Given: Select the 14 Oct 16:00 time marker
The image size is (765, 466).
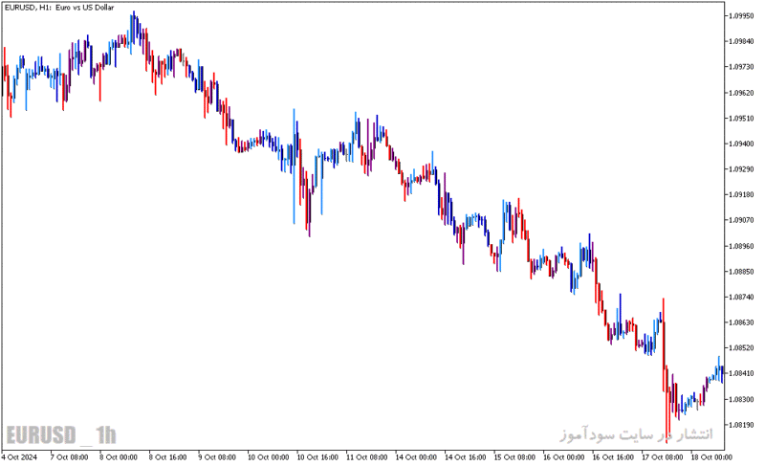Looking at the screenshot, I should [x=466, y=457].
